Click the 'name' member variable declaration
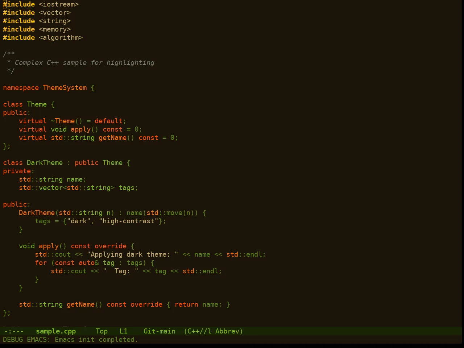The height and width of the screenshot is (348, 464). pos(75,179)
